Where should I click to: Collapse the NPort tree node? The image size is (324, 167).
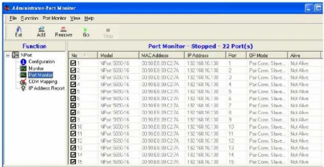click(x=7, y=55)
